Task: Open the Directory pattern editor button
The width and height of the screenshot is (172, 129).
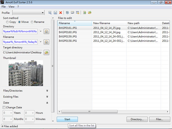Action: [46, 31]
